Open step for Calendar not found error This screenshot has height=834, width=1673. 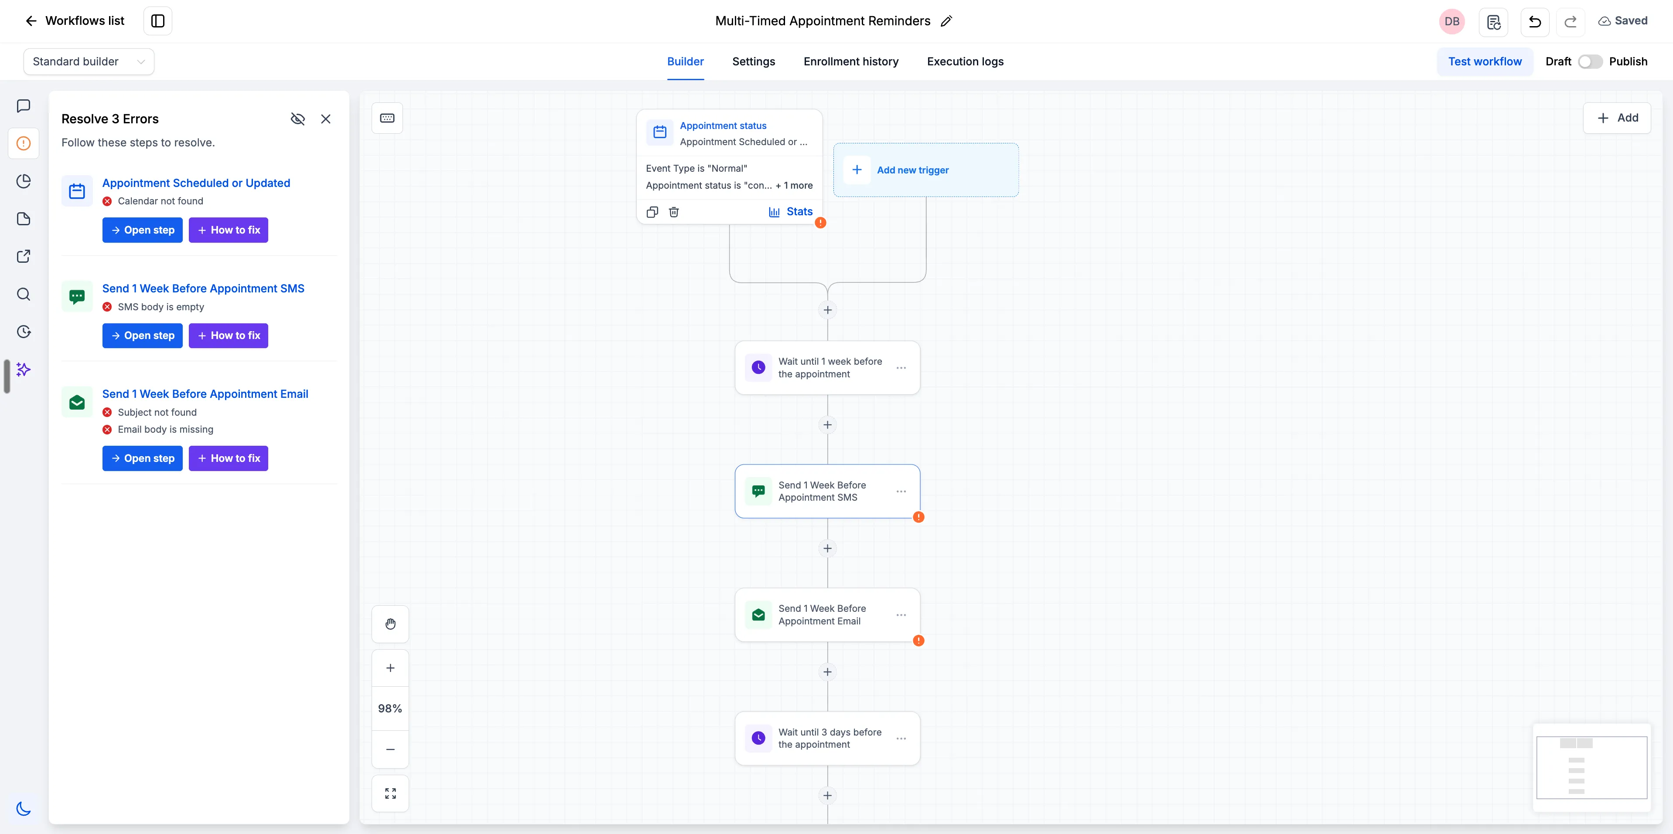[x=142, y=230]
